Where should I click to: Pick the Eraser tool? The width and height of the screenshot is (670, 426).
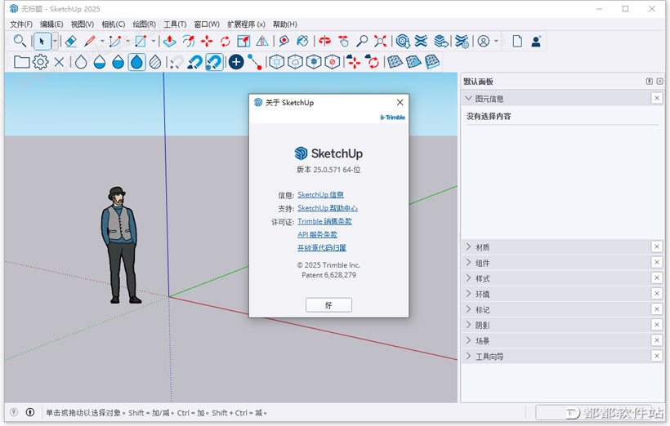click(x=70, y=41)
